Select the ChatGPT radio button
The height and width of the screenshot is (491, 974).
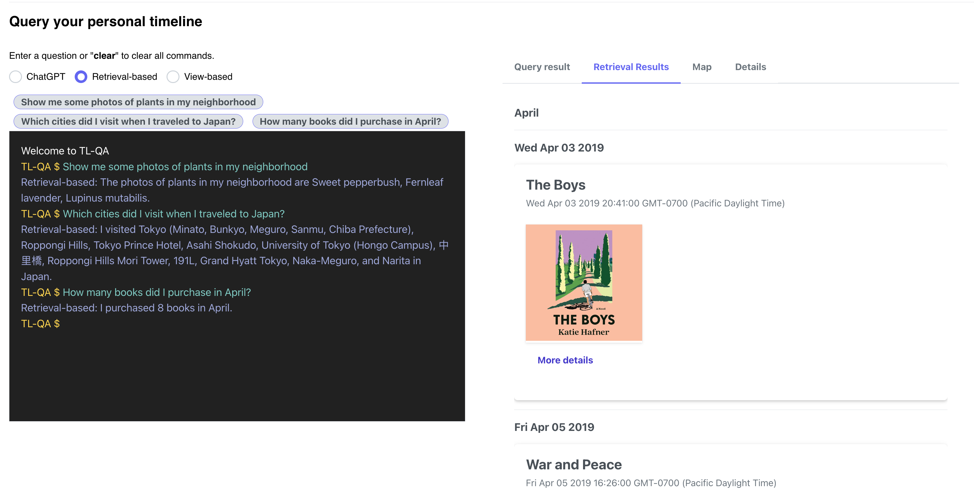coord(16,77)
